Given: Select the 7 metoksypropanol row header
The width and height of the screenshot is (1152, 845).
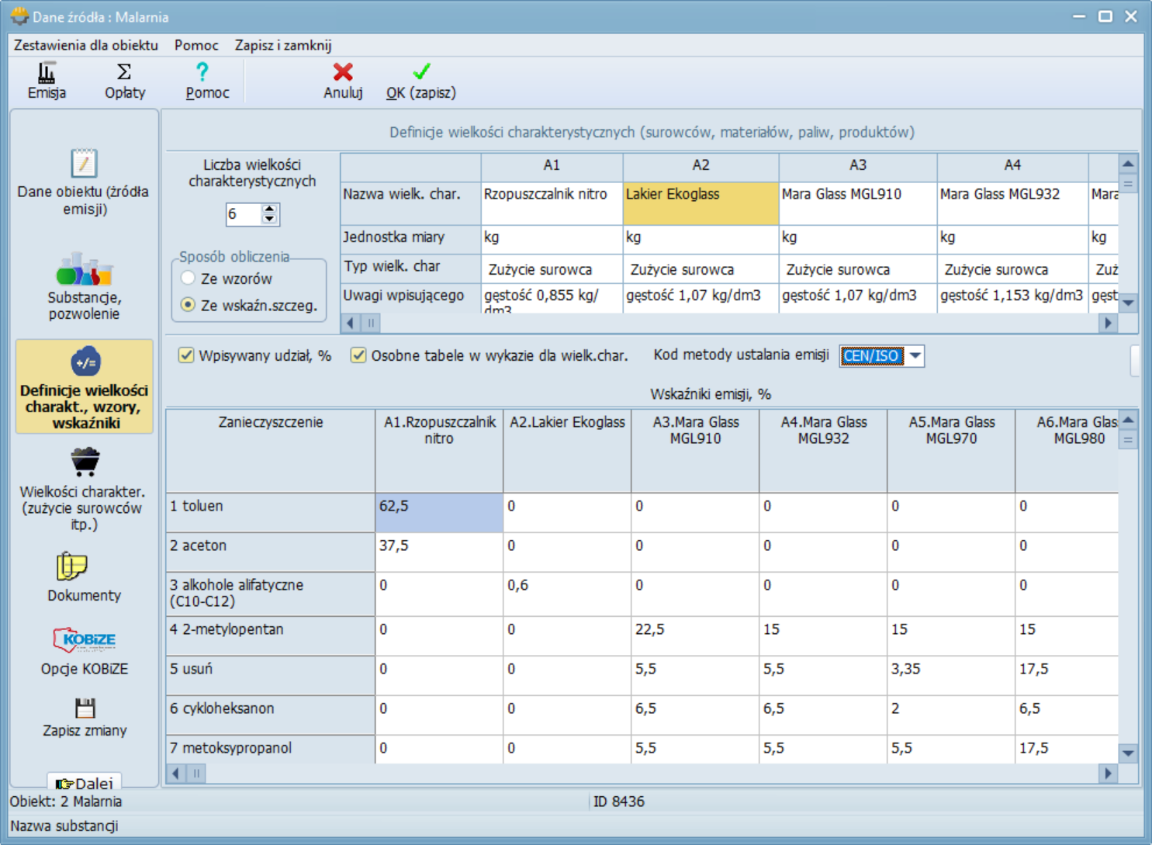Looking at the screenshot, I should (270, 750).
